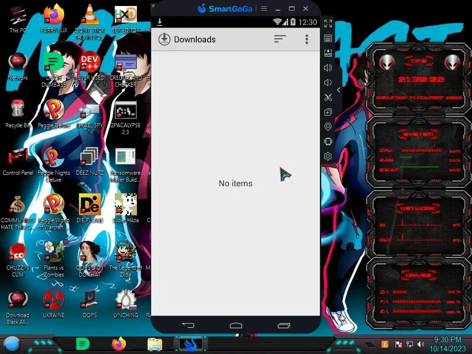Open Peggle Deluxe desktop icon
472x354 pixels.
53,109
